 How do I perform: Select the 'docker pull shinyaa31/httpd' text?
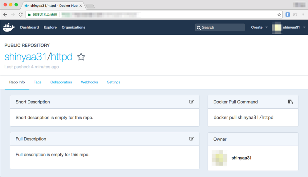pyautogui.click(x=243, y=118)
